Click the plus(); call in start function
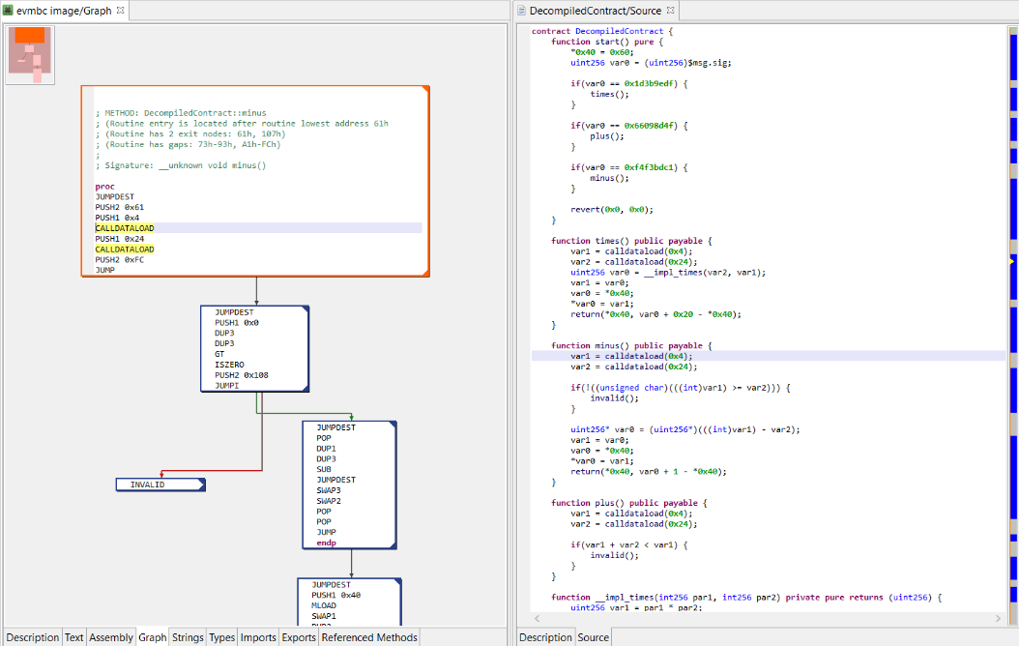Screen dimensions: 1019x646 click(x=607, y=136)
